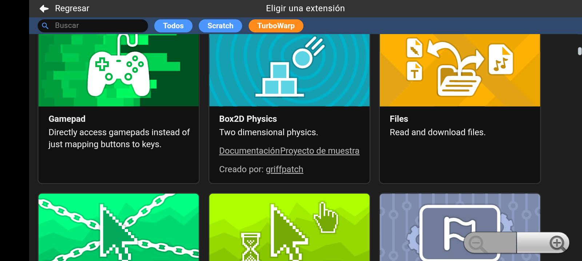Open the Proyecto de muestra link

tap(320, 151)
